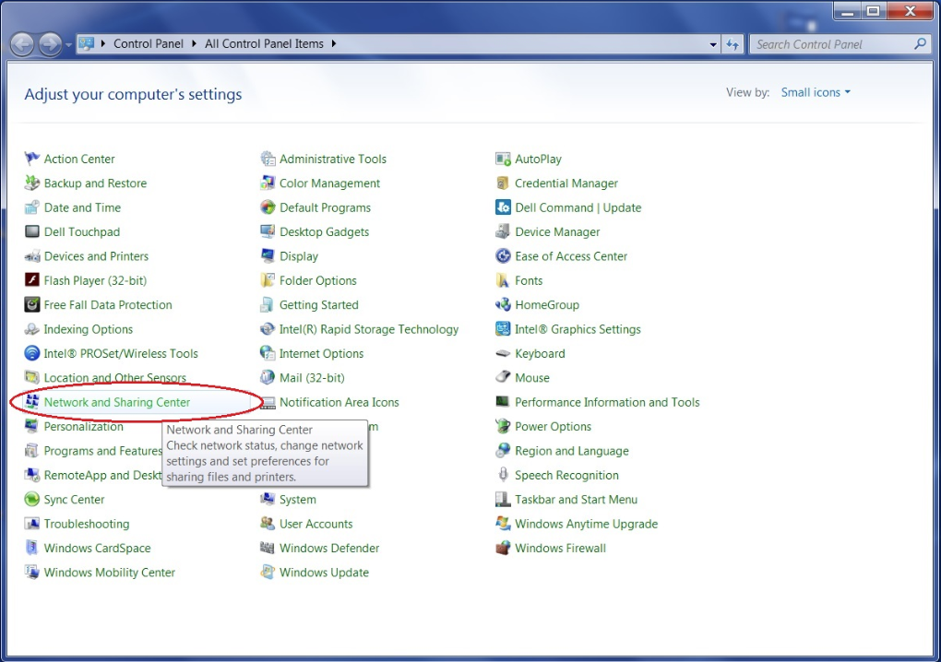Click the Mail (32-bit) icon

pyautogui.click(x=268, y=378)
